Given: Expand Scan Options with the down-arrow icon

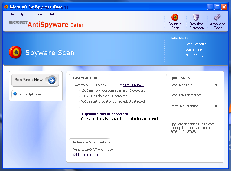Looking at the screenshot, I should coord(15,94).
